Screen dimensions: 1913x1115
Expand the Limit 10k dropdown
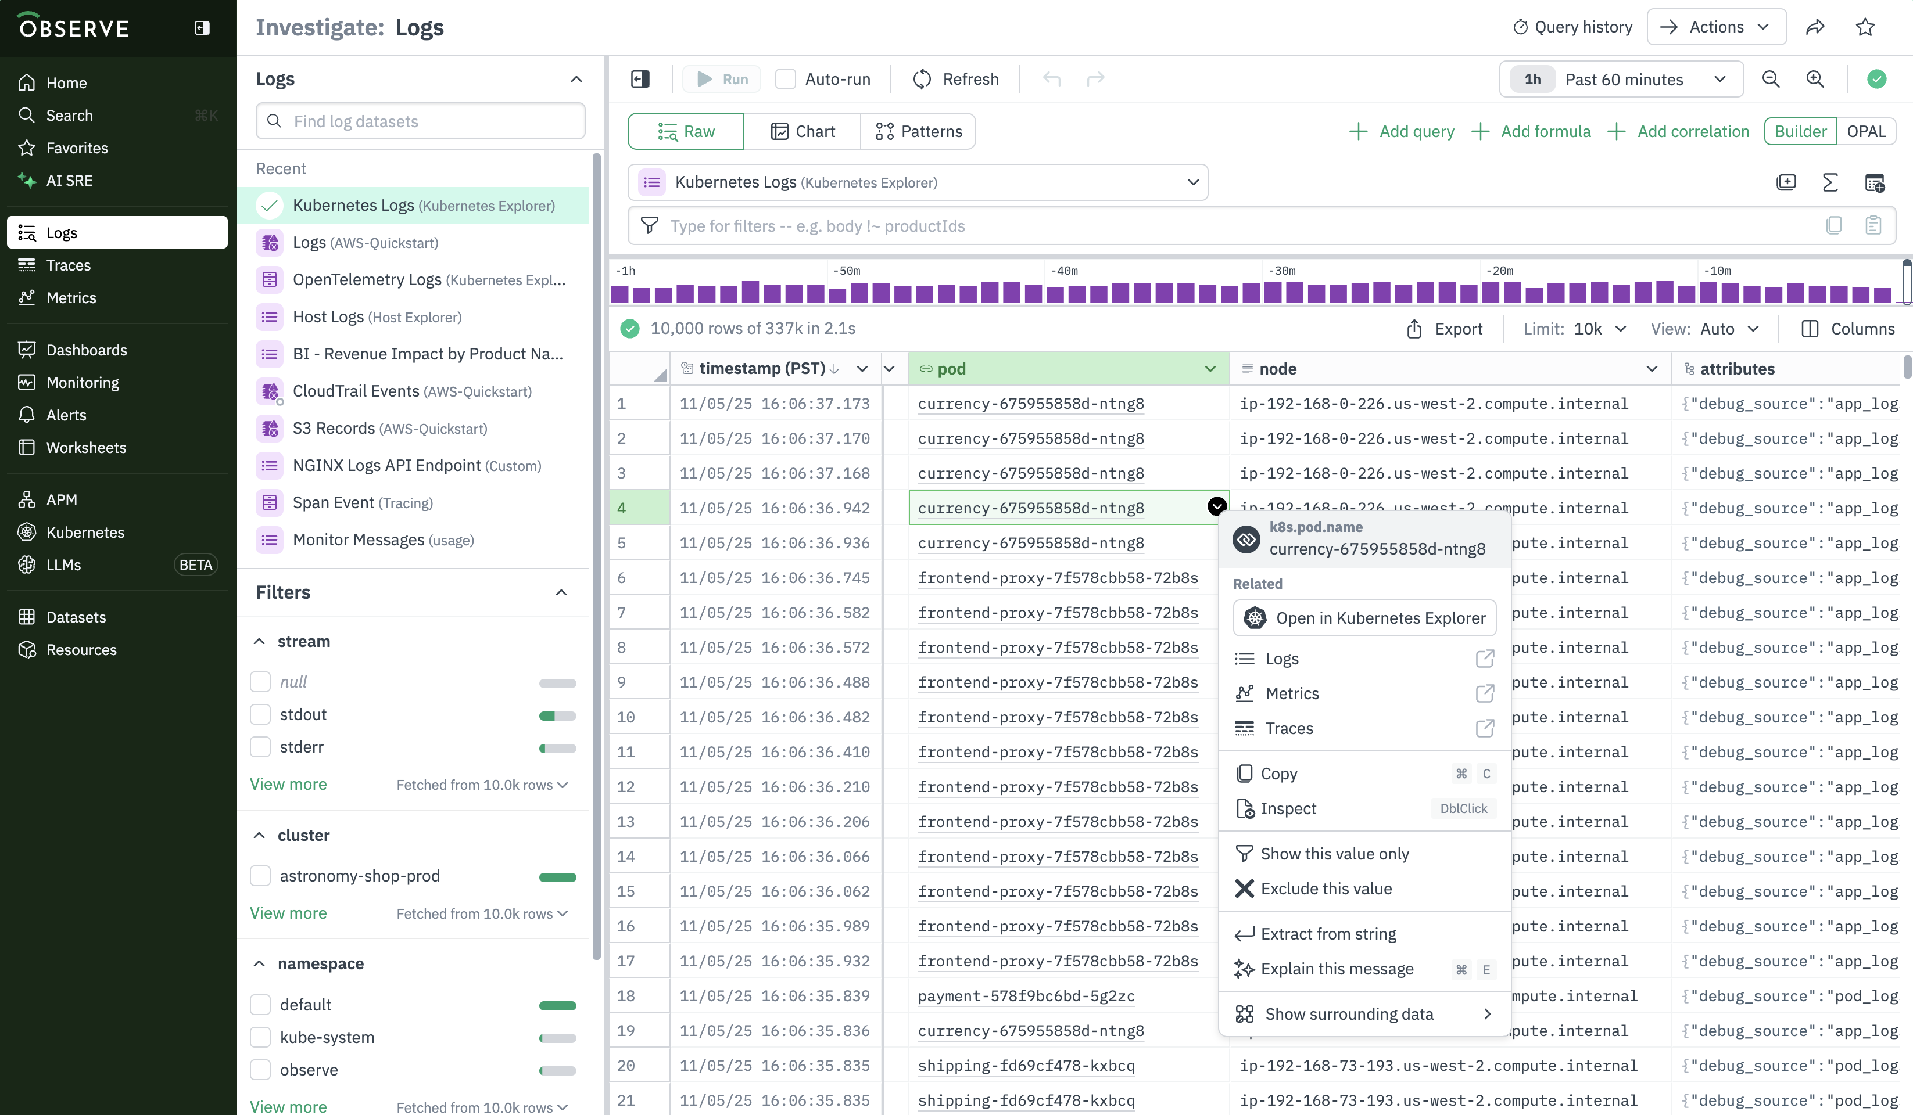pos(1599,329)
